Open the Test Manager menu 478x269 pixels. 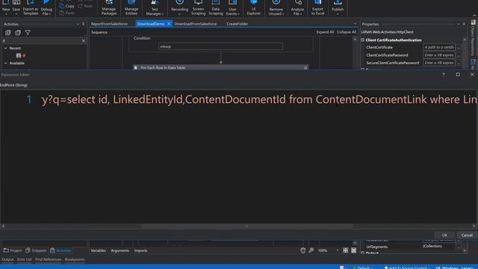click(155, 8)
